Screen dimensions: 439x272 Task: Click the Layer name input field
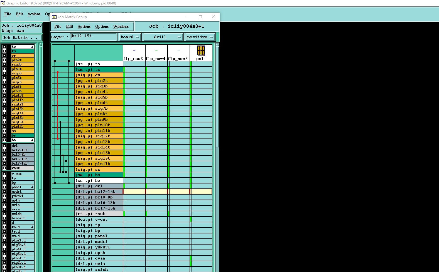tap(93, 37)
